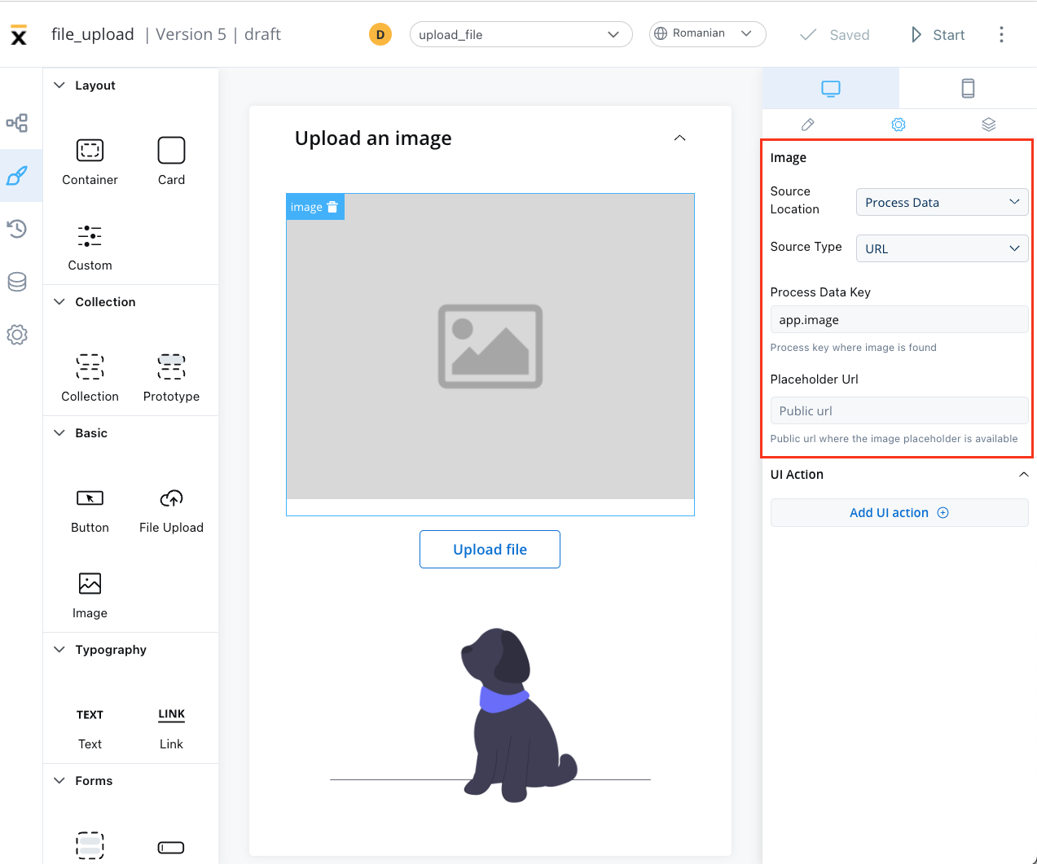This screenshot has width=1037, height=864.
Task: Collapse the Typography section
Action: 59,649
